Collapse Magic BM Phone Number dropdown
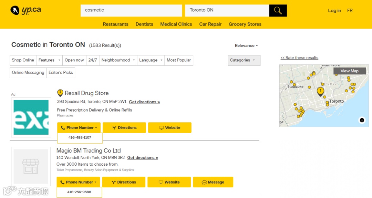 coord(78,182)
